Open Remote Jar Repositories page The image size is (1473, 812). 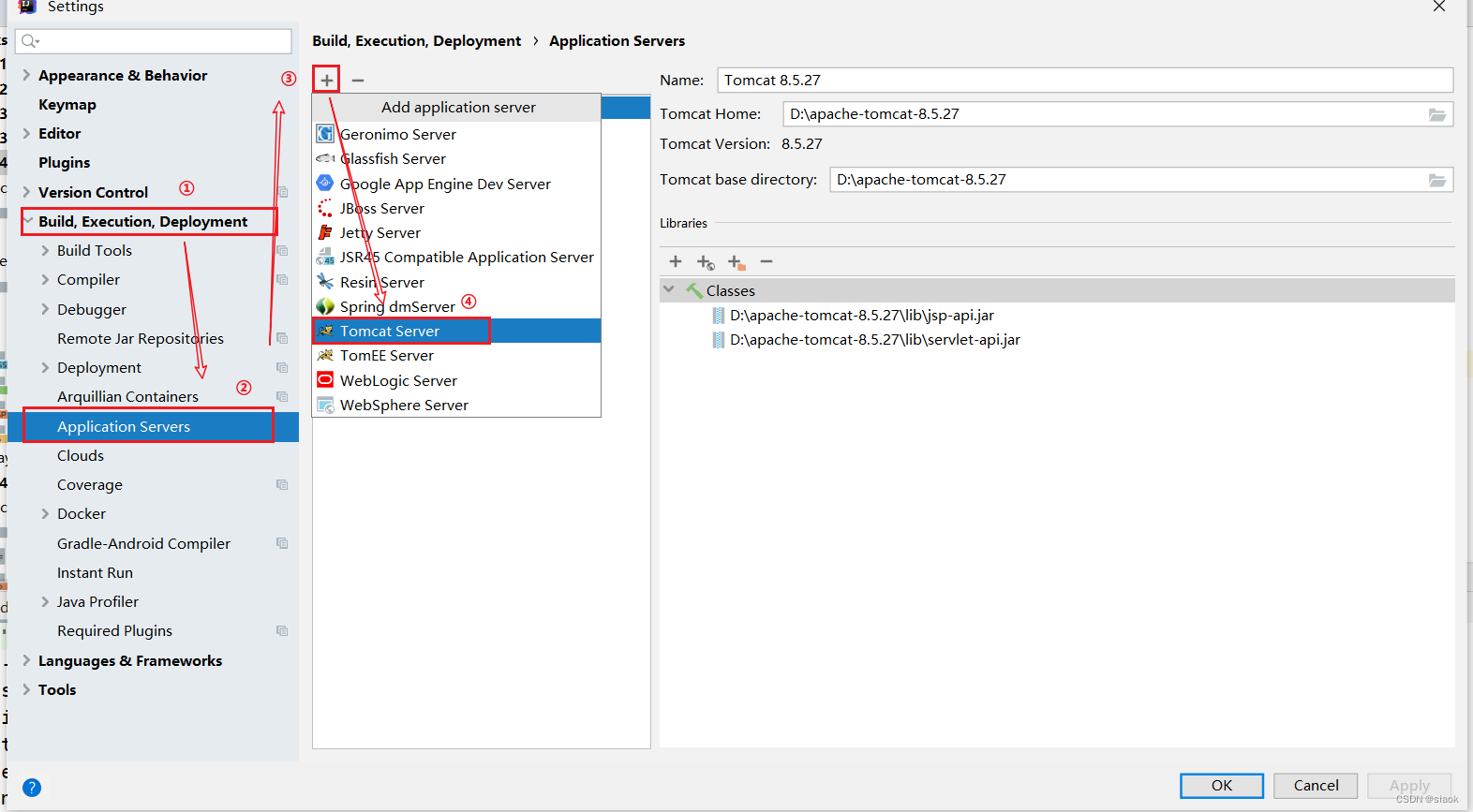point(141,338)
